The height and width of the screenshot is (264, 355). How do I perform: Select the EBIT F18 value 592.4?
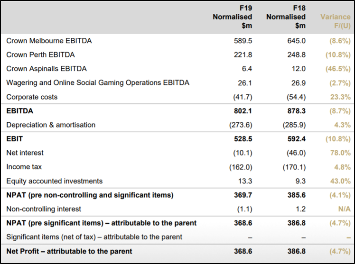coord(296,139)
